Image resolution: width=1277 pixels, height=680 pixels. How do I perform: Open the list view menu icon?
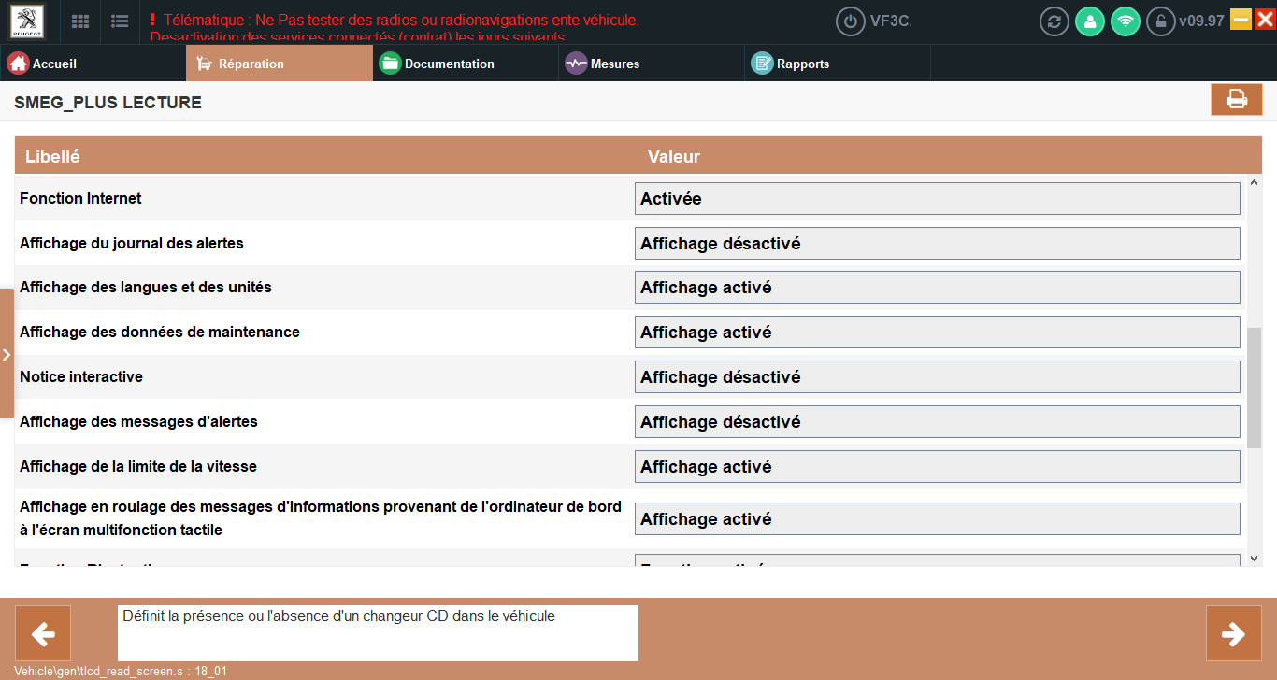120,21
